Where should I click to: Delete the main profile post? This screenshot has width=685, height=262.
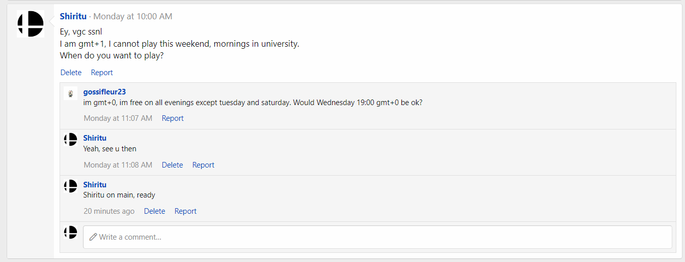click(71, 73)
